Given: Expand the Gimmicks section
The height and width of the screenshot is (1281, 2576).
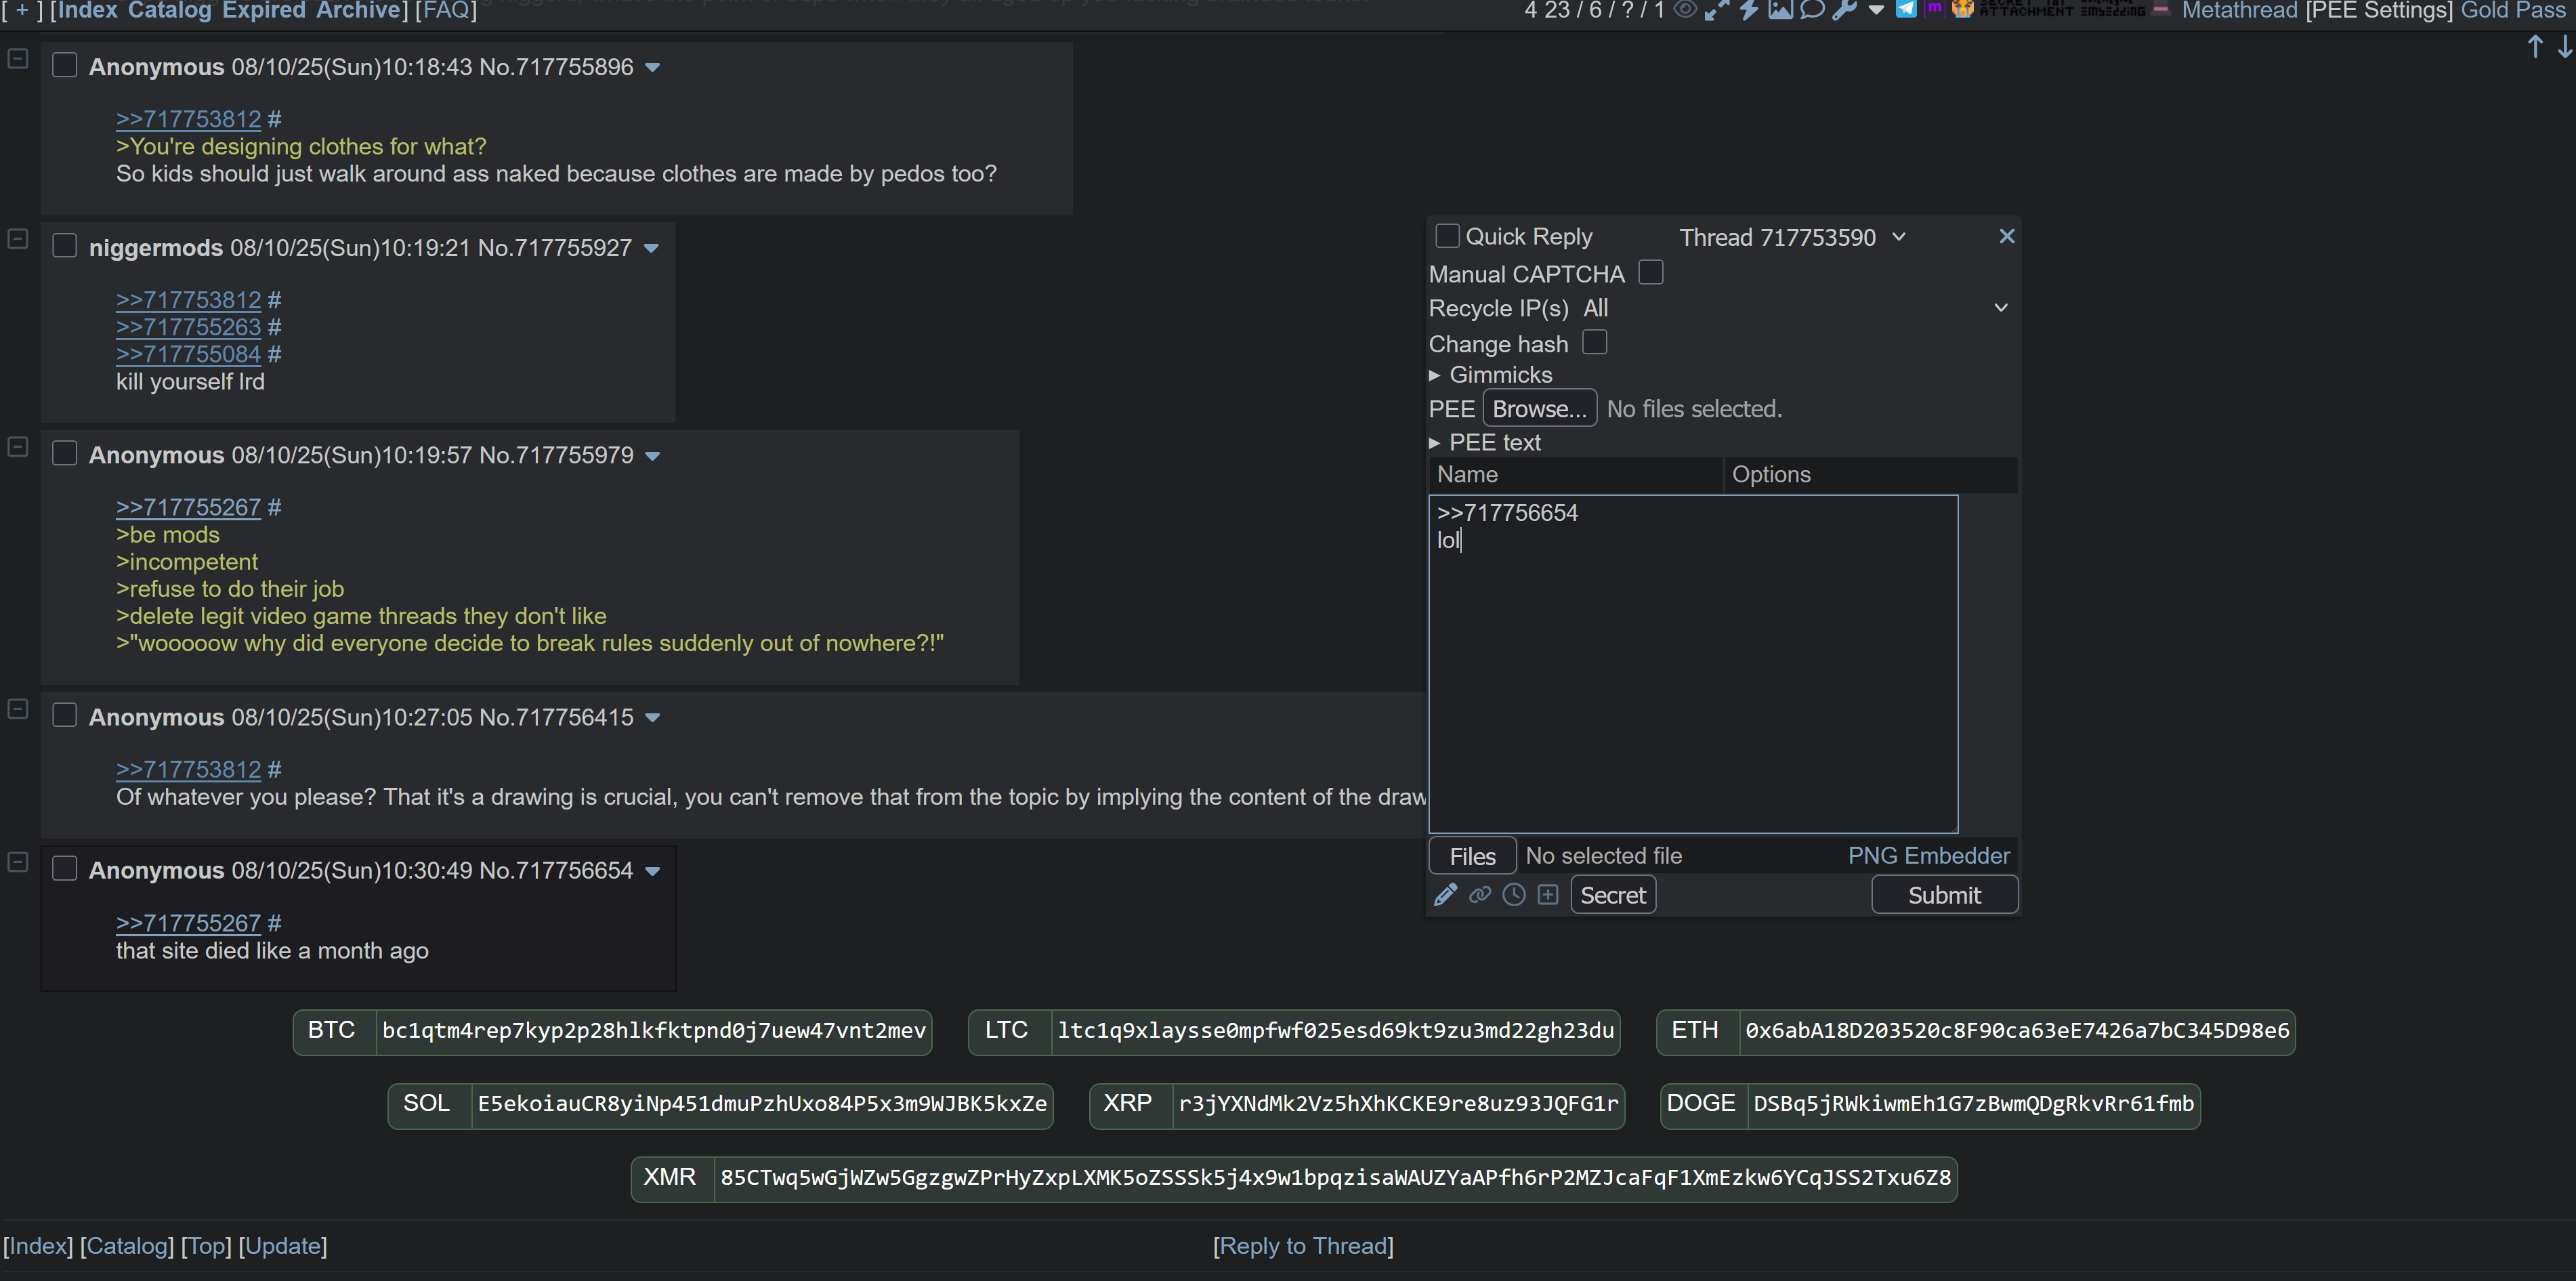Looking at the screenshot, I should pos(1490,375).
